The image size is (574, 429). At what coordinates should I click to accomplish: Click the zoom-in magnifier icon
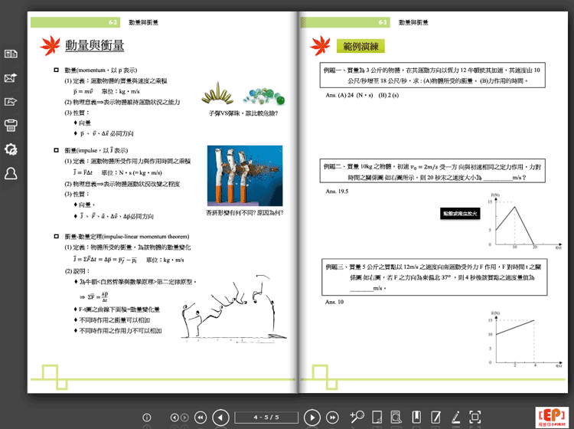(357, 417)
